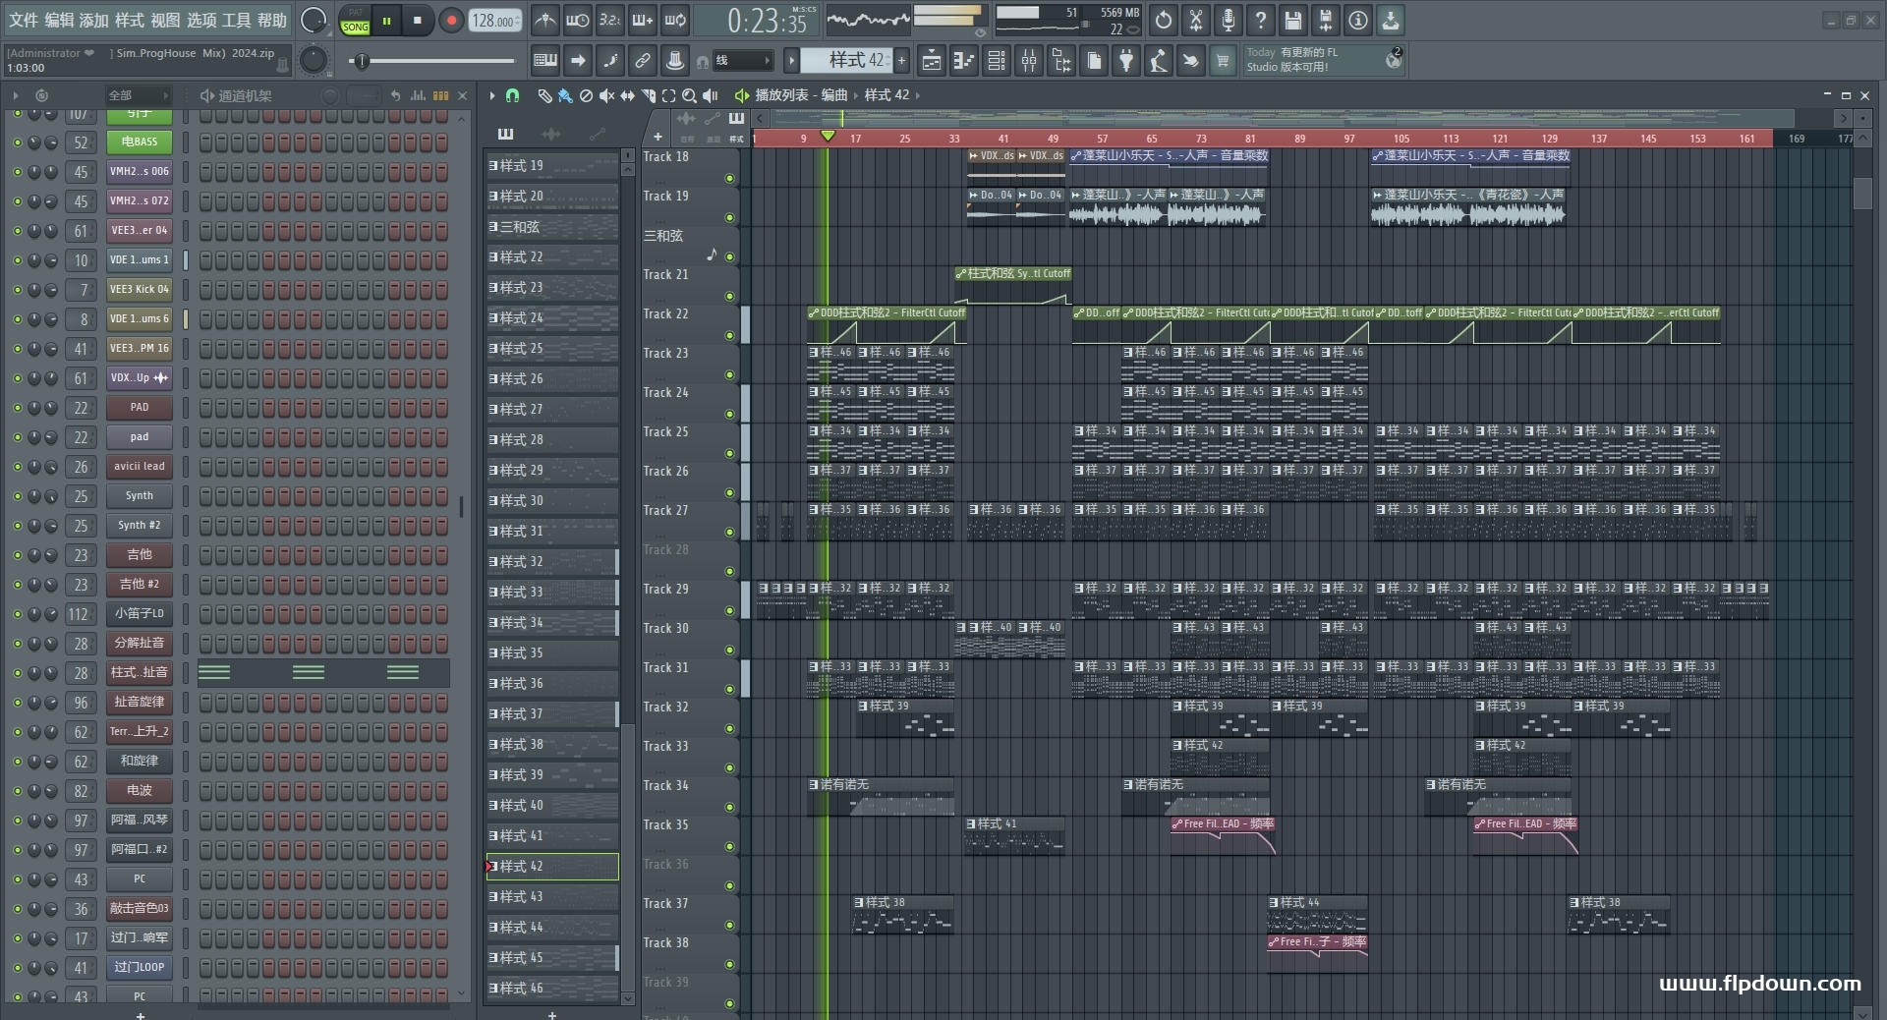
Task: Open the 工具 menu
Action: [x=236, y=20]
